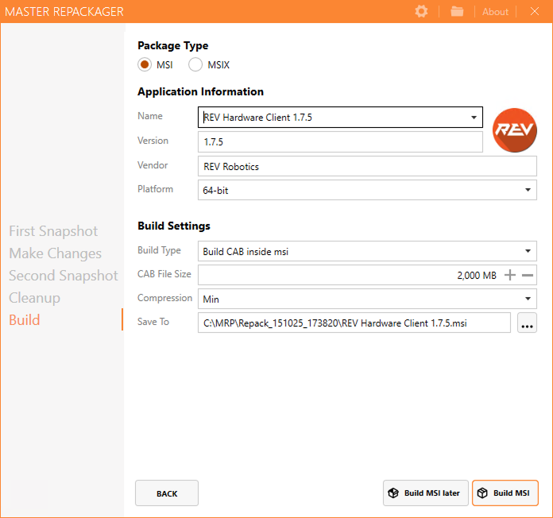Increase CAB file size with plus icon
Screen dimensions: 553x518
point(510,275)
